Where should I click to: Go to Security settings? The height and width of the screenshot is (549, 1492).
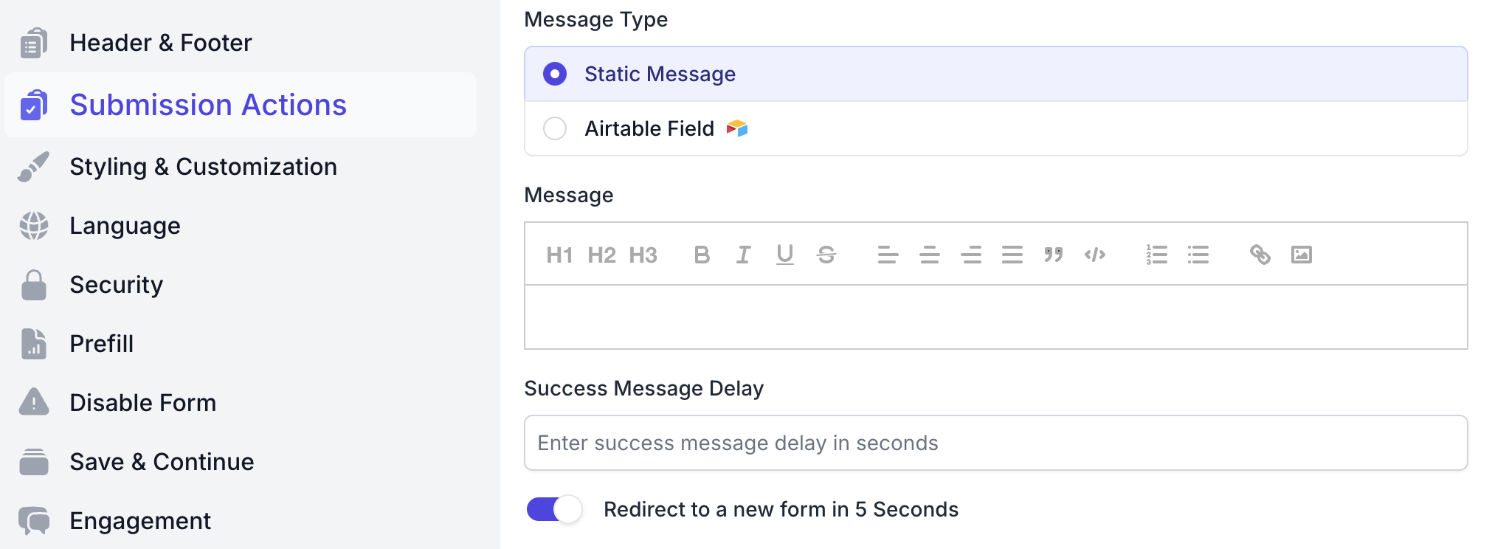116,285
